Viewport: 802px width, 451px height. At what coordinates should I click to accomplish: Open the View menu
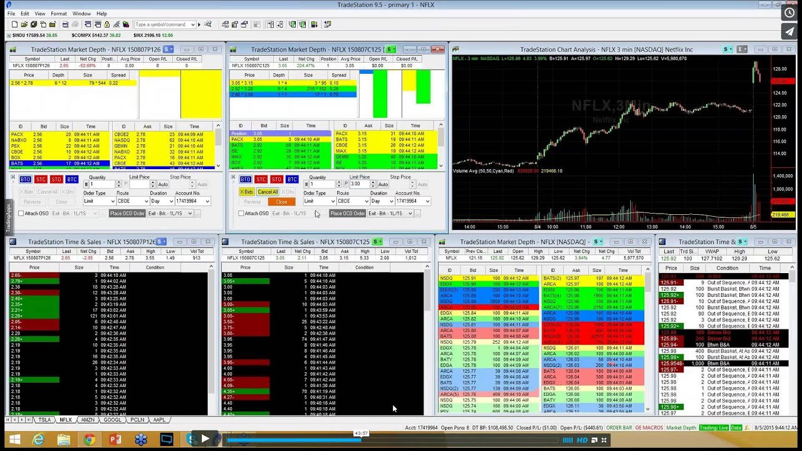(x=40, y=13)
